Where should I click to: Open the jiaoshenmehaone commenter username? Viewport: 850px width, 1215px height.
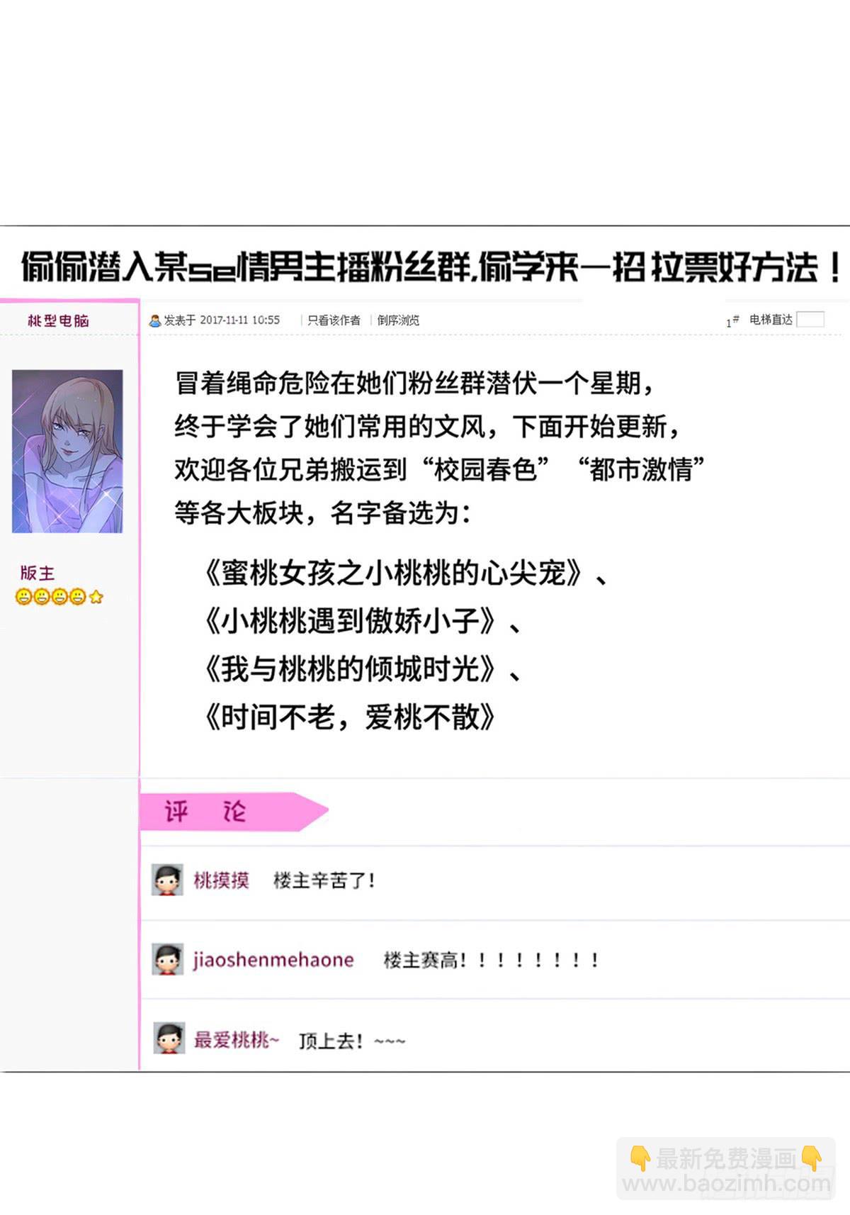tap(273, 960)
